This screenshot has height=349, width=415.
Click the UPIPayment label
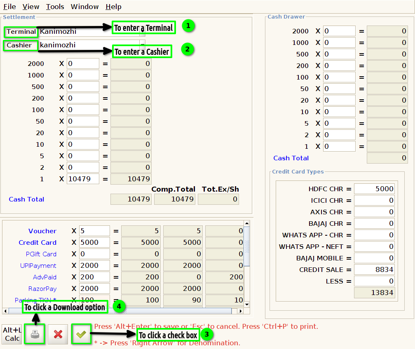click(x=38, y=266)
